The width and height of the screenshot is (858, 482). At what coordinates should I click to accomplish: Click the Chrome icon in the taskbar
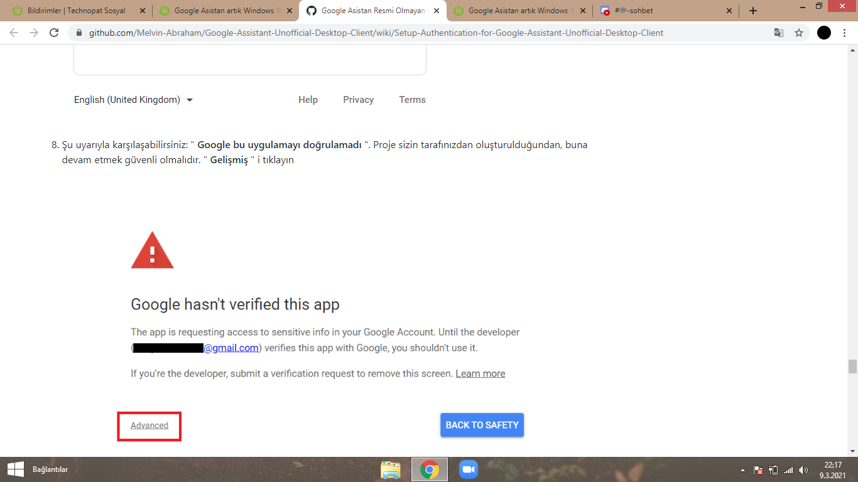tap(430, 469)
